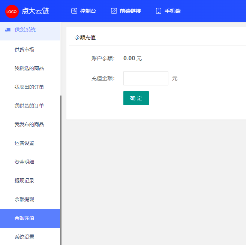Screen dimensions: 246x245
Task: Open the 前端链接 top menu
Action: pos(126,11)
